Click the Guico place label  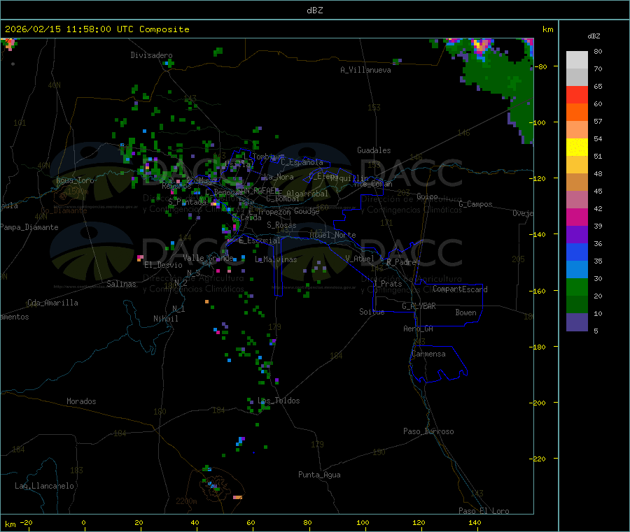point(427,196)
